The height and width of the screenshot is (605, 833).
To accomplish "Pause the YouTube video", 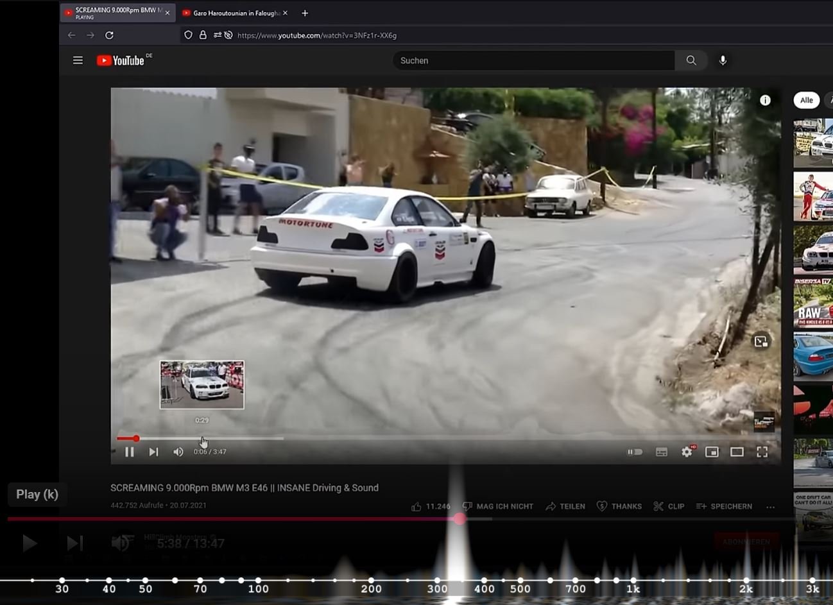I will point(130,452).
